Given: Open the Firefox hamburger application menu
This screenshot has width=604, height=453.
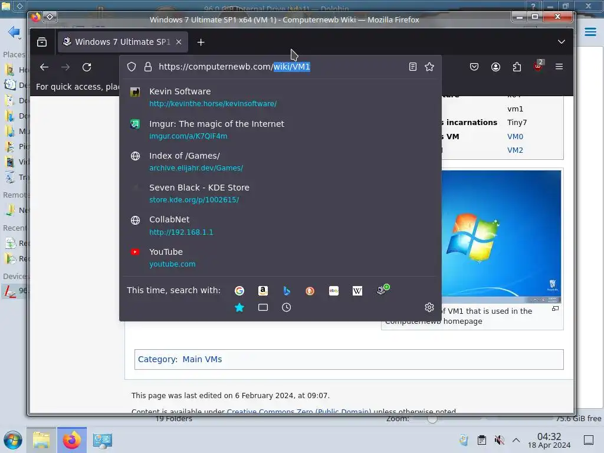Looking at the screenshot, I should [x=559, y=67].
